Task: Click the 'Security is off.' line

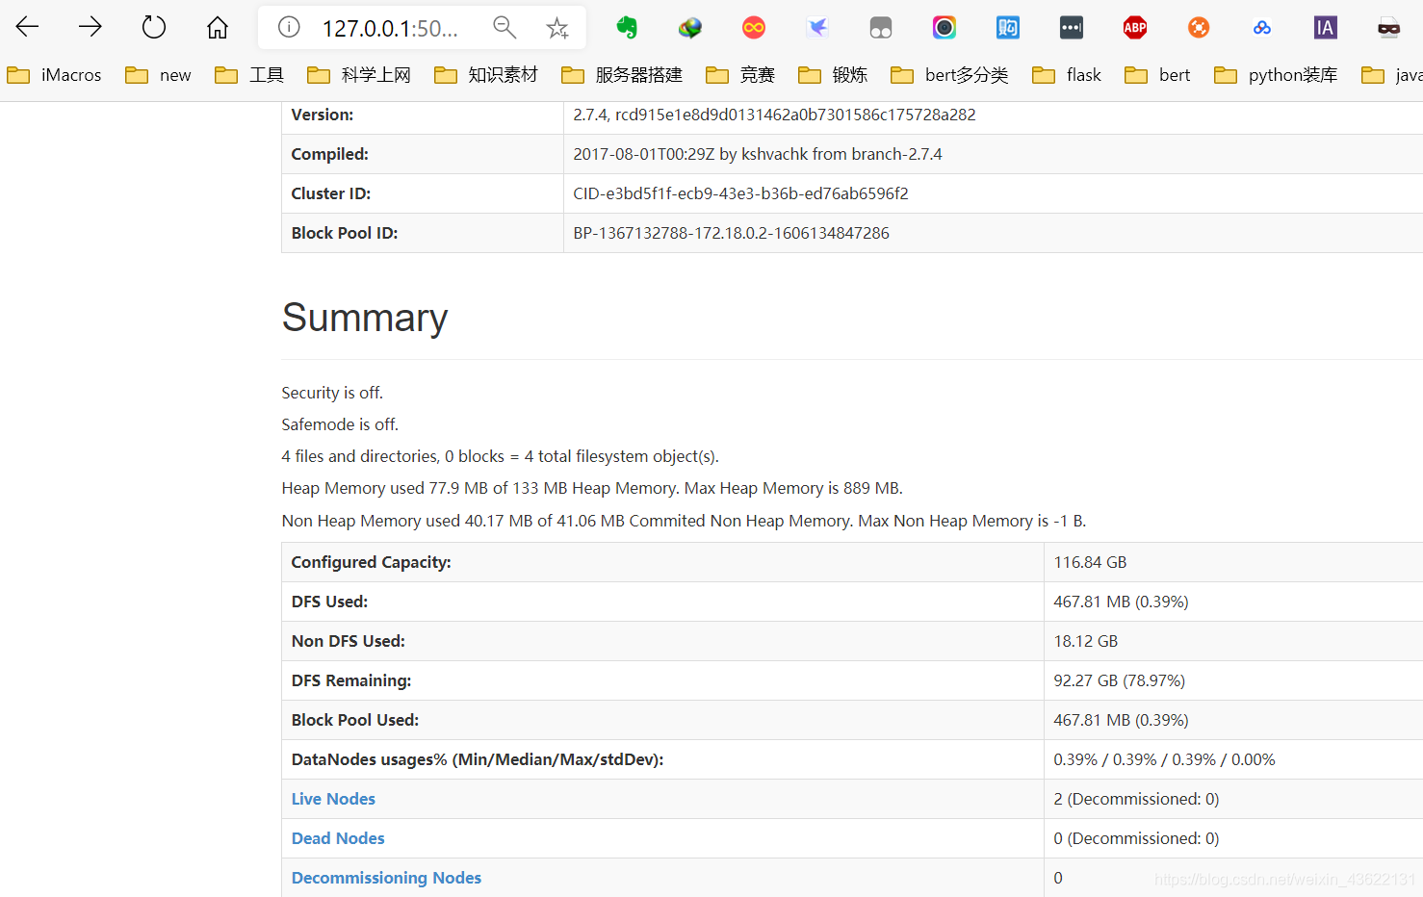Action: (332, 393)
